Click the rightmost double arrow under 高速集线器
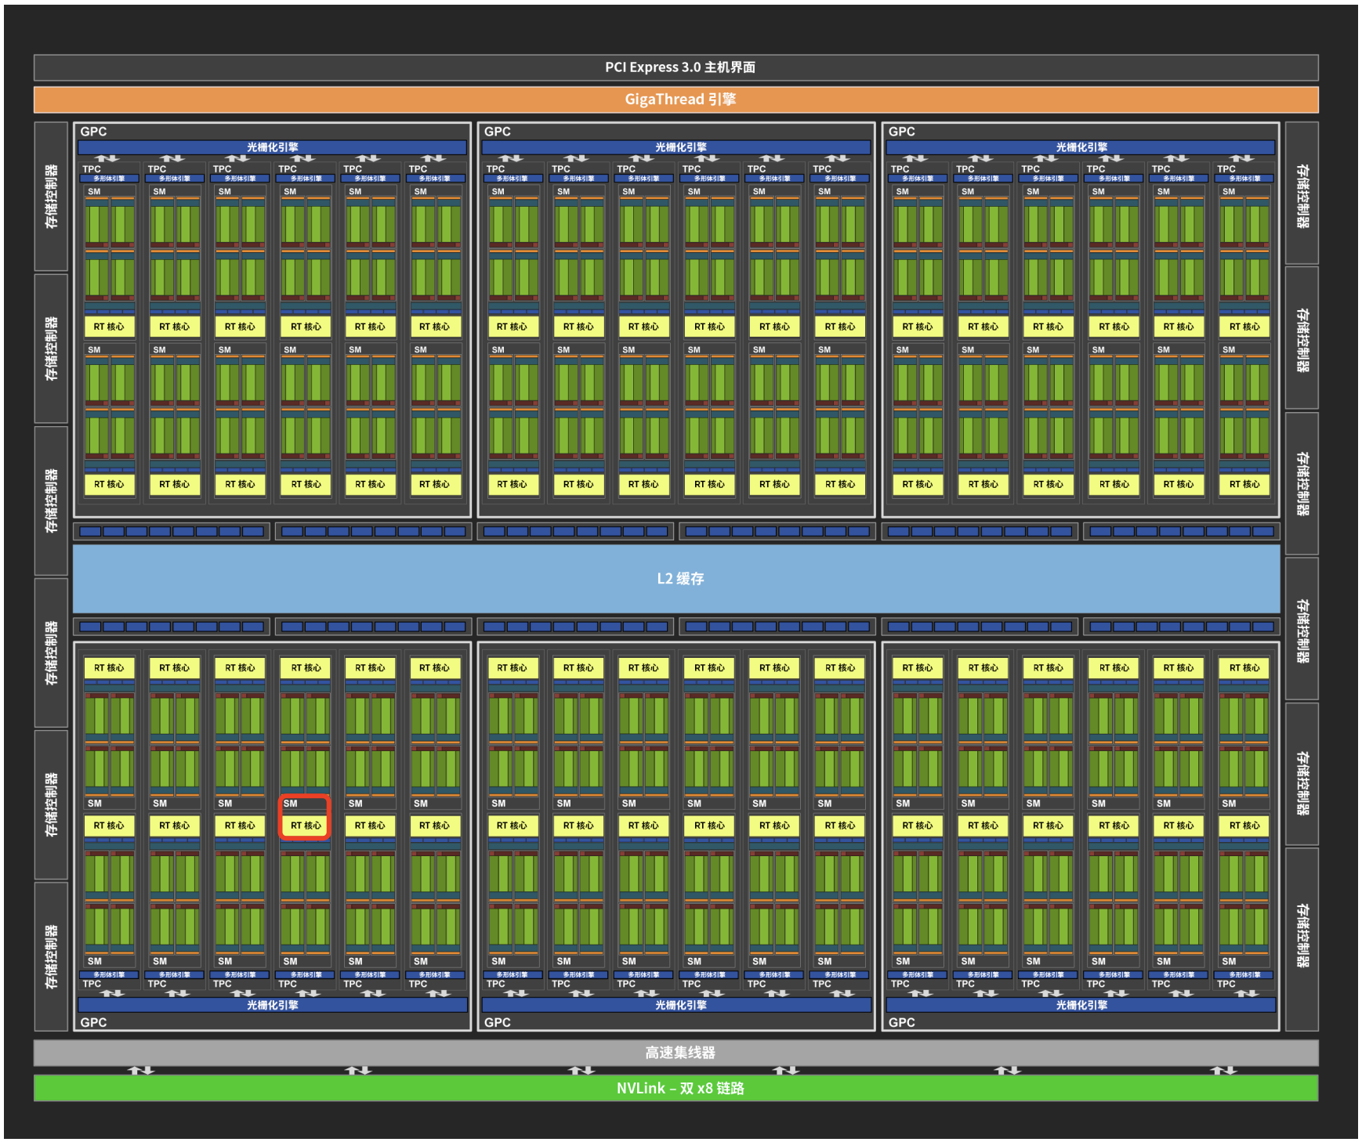 point(1223,1070)
